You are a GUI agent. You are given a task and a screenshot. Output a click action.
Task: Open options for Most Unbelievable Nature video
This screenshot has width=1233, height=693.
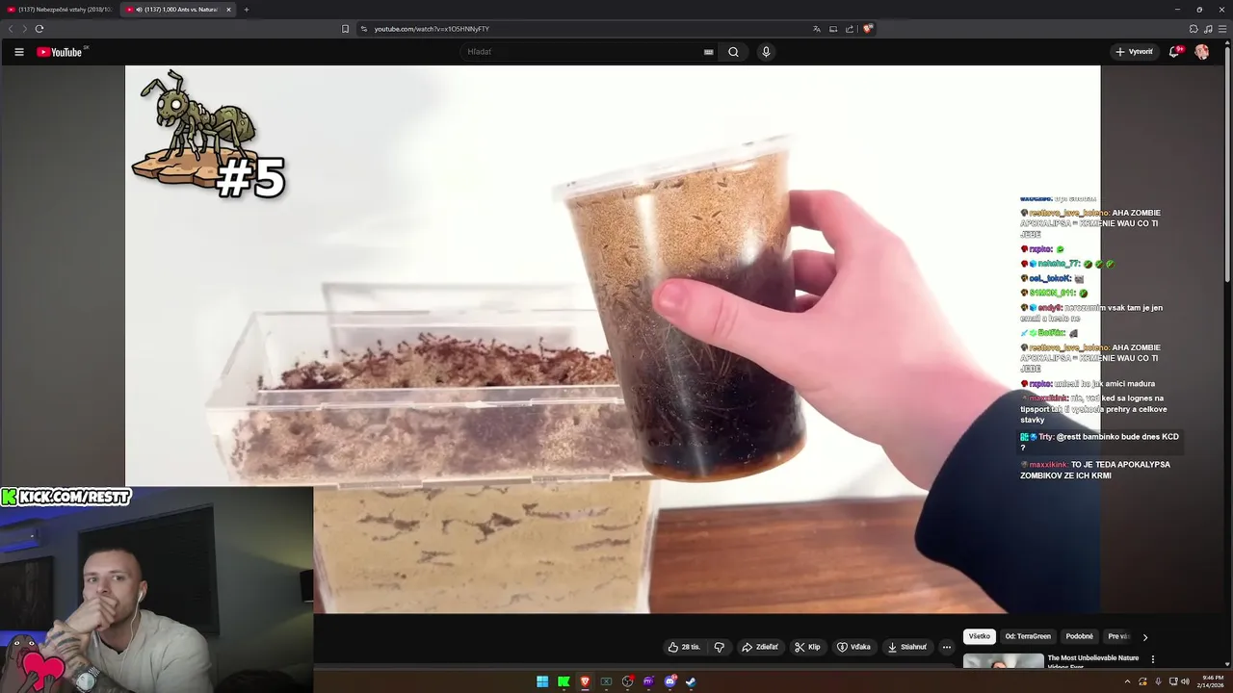[x=1153, y=659]
